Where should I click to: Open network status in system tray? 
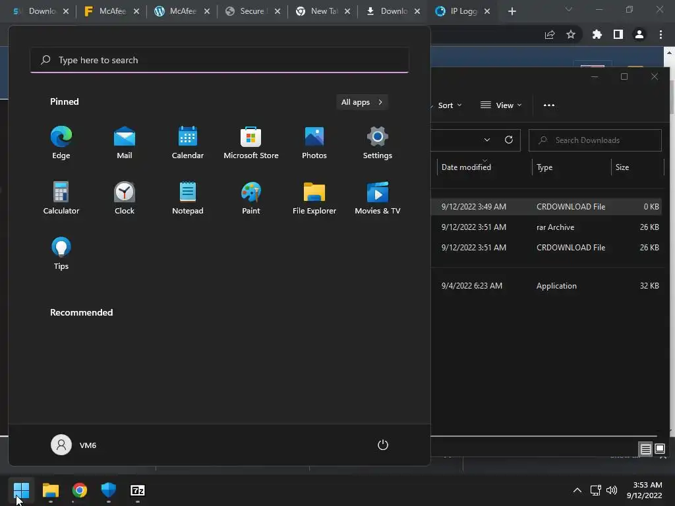pos(596,490)
